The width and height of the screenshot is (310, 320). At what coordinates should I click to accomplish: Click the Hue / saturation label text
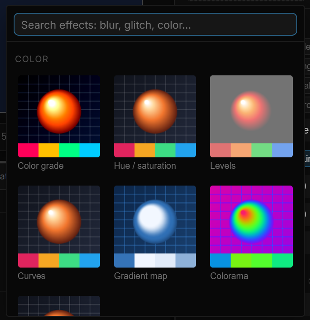tap(145, 166)
